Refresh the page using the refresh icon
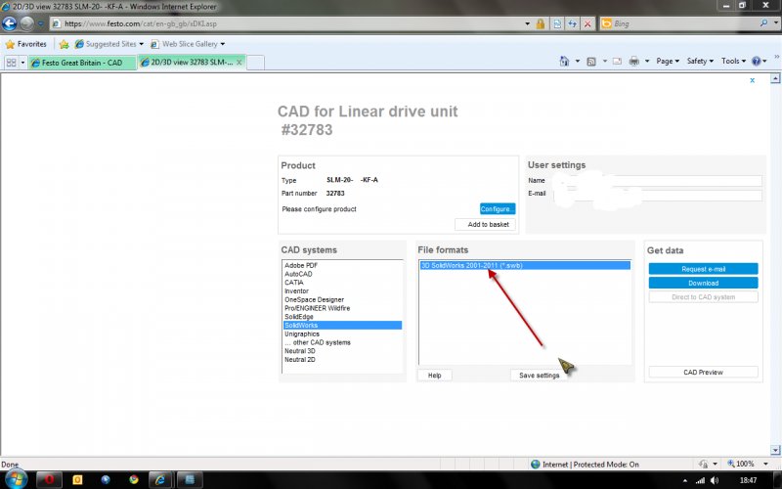The width and height of the screenshot is (782, 489). click(x=573, y=23)
